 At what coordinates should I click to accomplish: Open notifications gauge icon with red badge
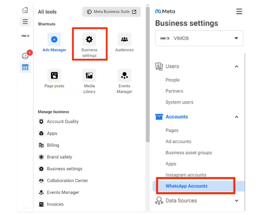click(25, 56)
